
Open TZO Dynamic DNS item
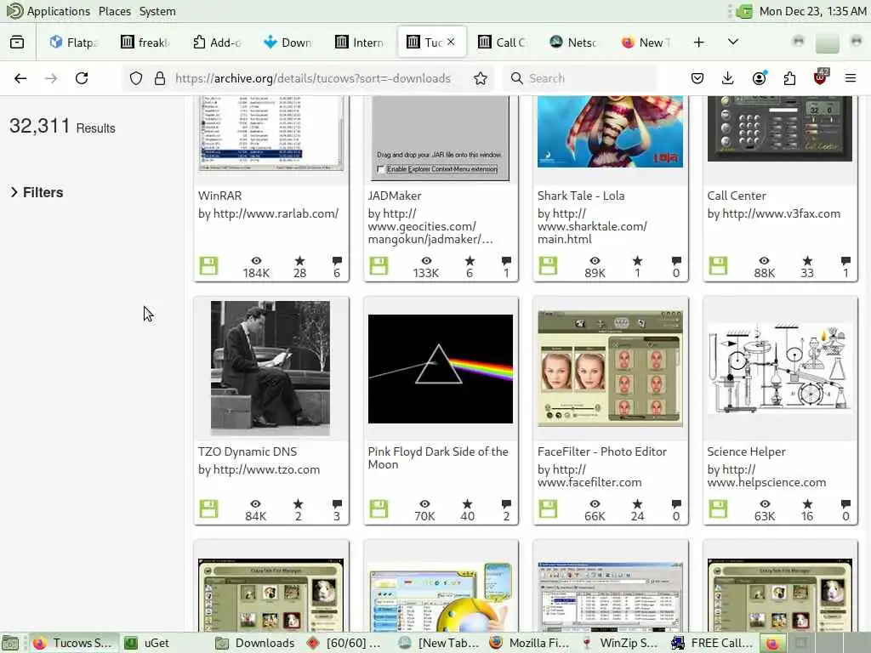248,451
